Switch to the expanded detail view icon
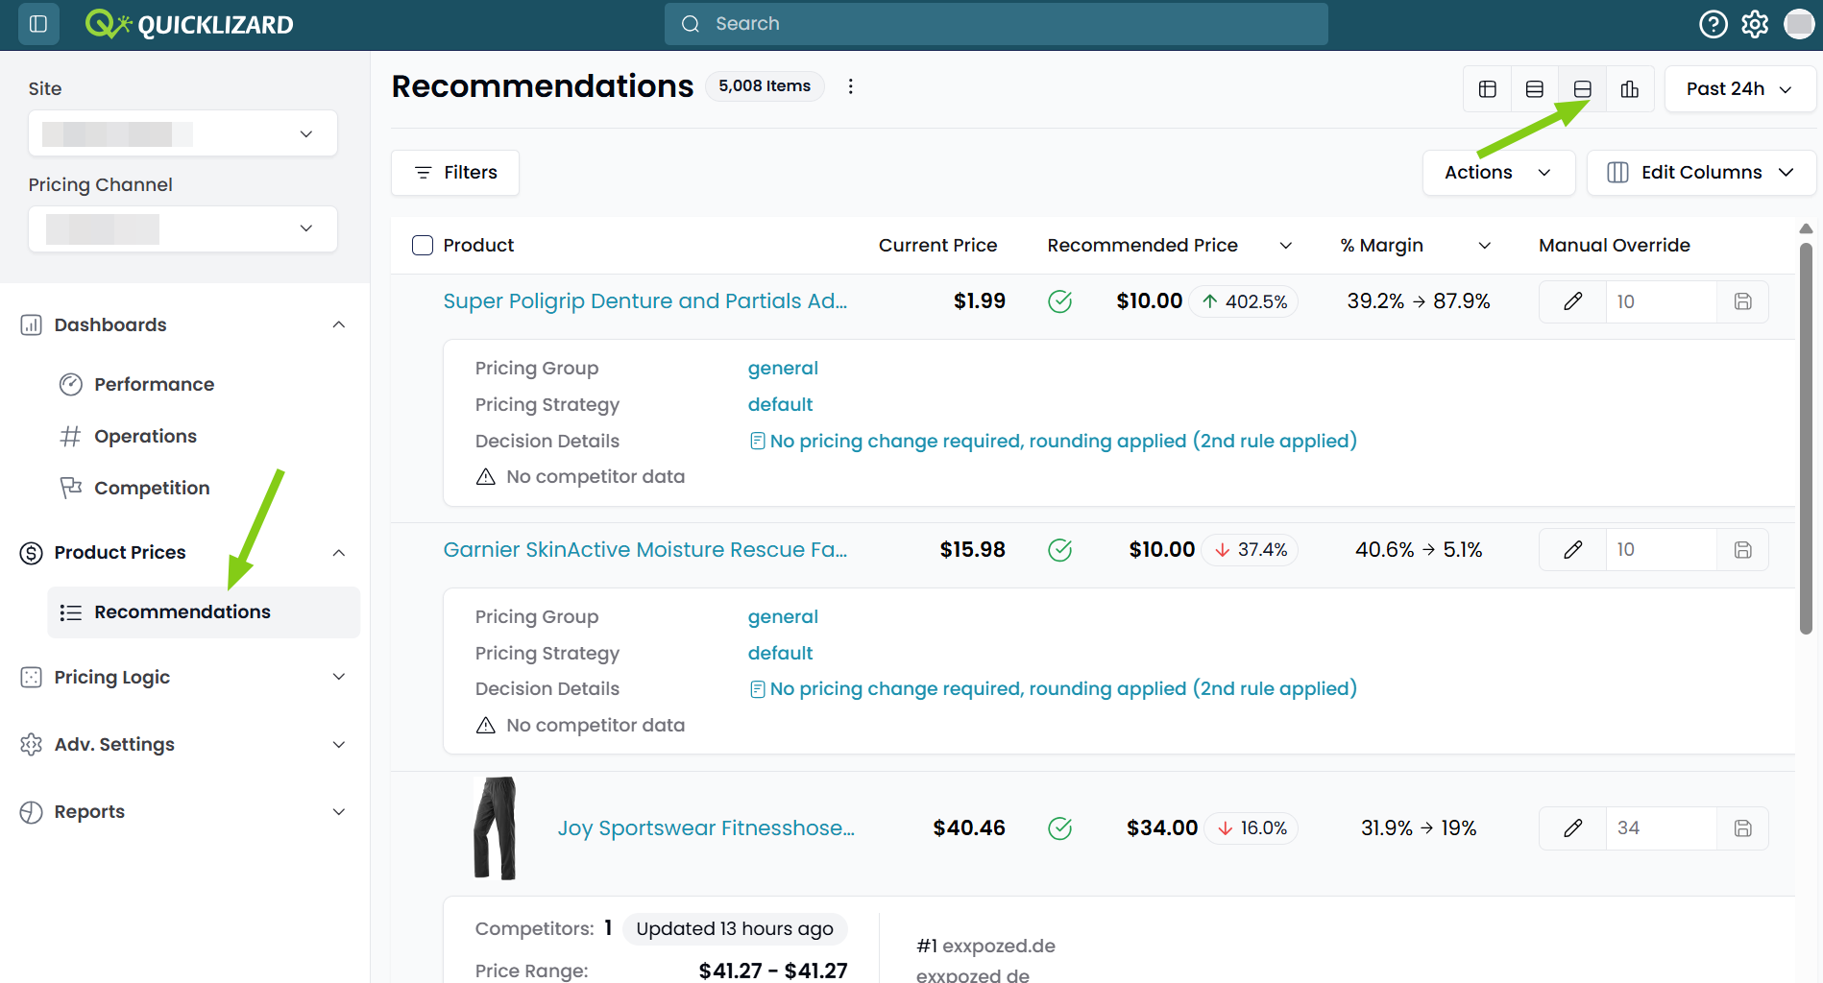This screenshot has height=983, width=1823. 1582,89
